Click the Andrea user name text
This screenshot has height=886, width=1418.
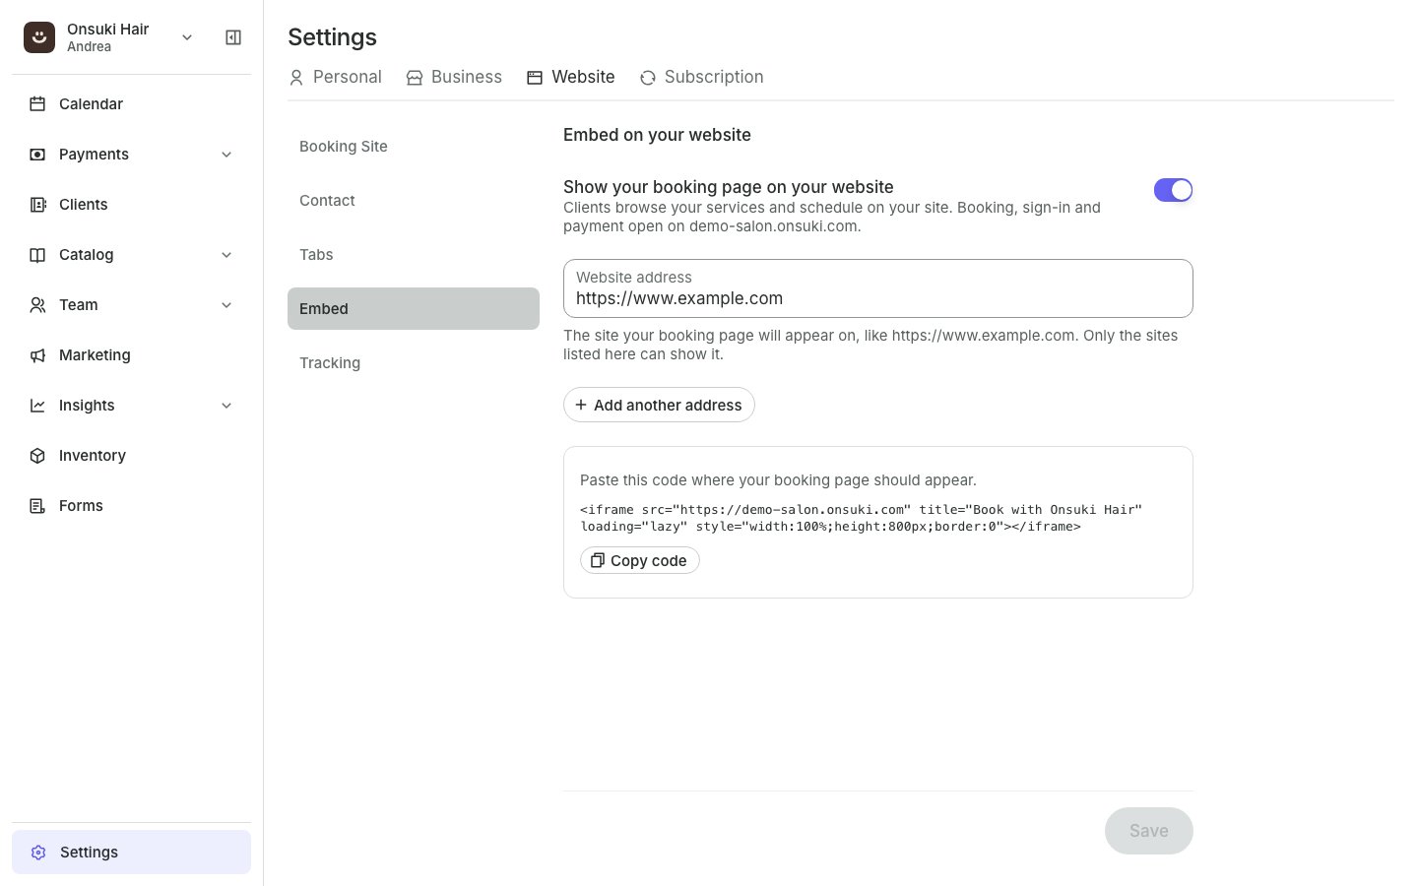[x=89, y=47]
